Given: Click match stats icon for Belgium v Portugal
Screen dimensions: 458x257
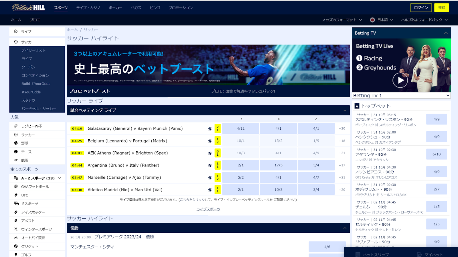Looking at the screenshot, I should click(x=210, y=141).
